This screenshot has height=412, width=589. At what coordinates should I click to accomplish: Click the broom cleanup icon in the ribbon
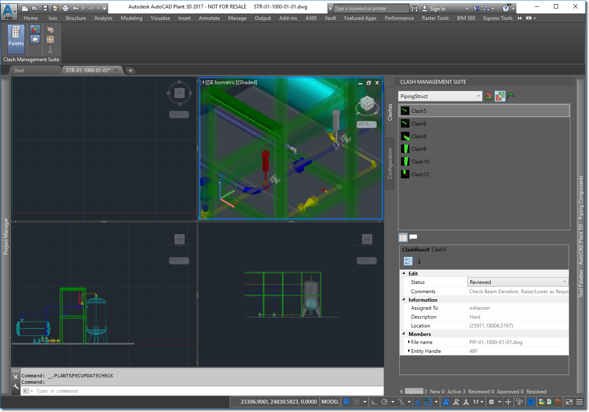click(50, 49)
